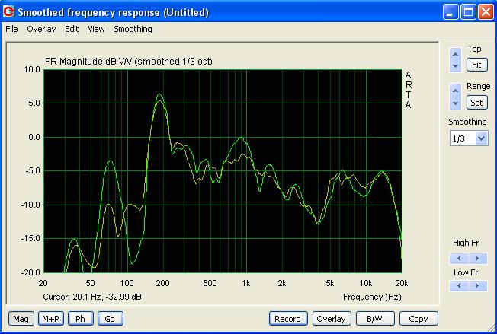Toggle B/W display mode
The height and width of the screenshot is (334, 497).
point(374,319)
